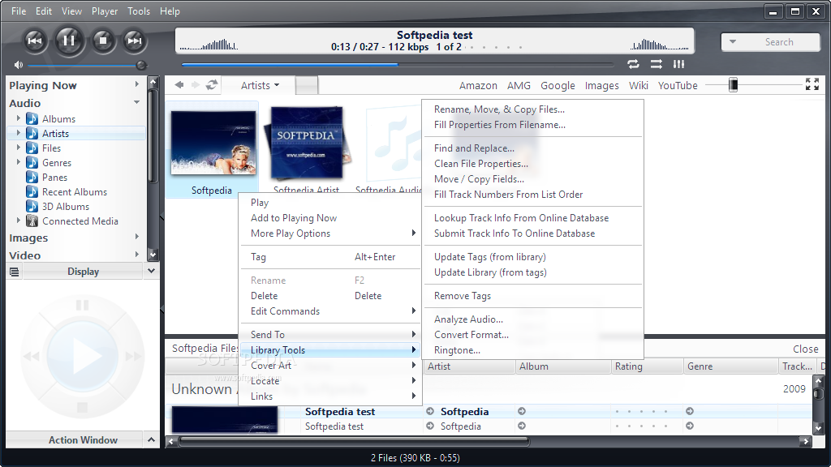Image resolution: width=831 pixels, height=467 pixels.
Task: Expand the Playing Now section arrow
Action: point(136,84)
